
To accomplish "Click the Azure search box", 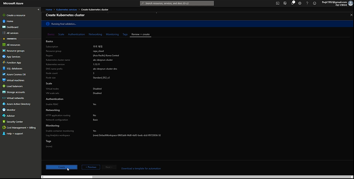I will 177,3.
